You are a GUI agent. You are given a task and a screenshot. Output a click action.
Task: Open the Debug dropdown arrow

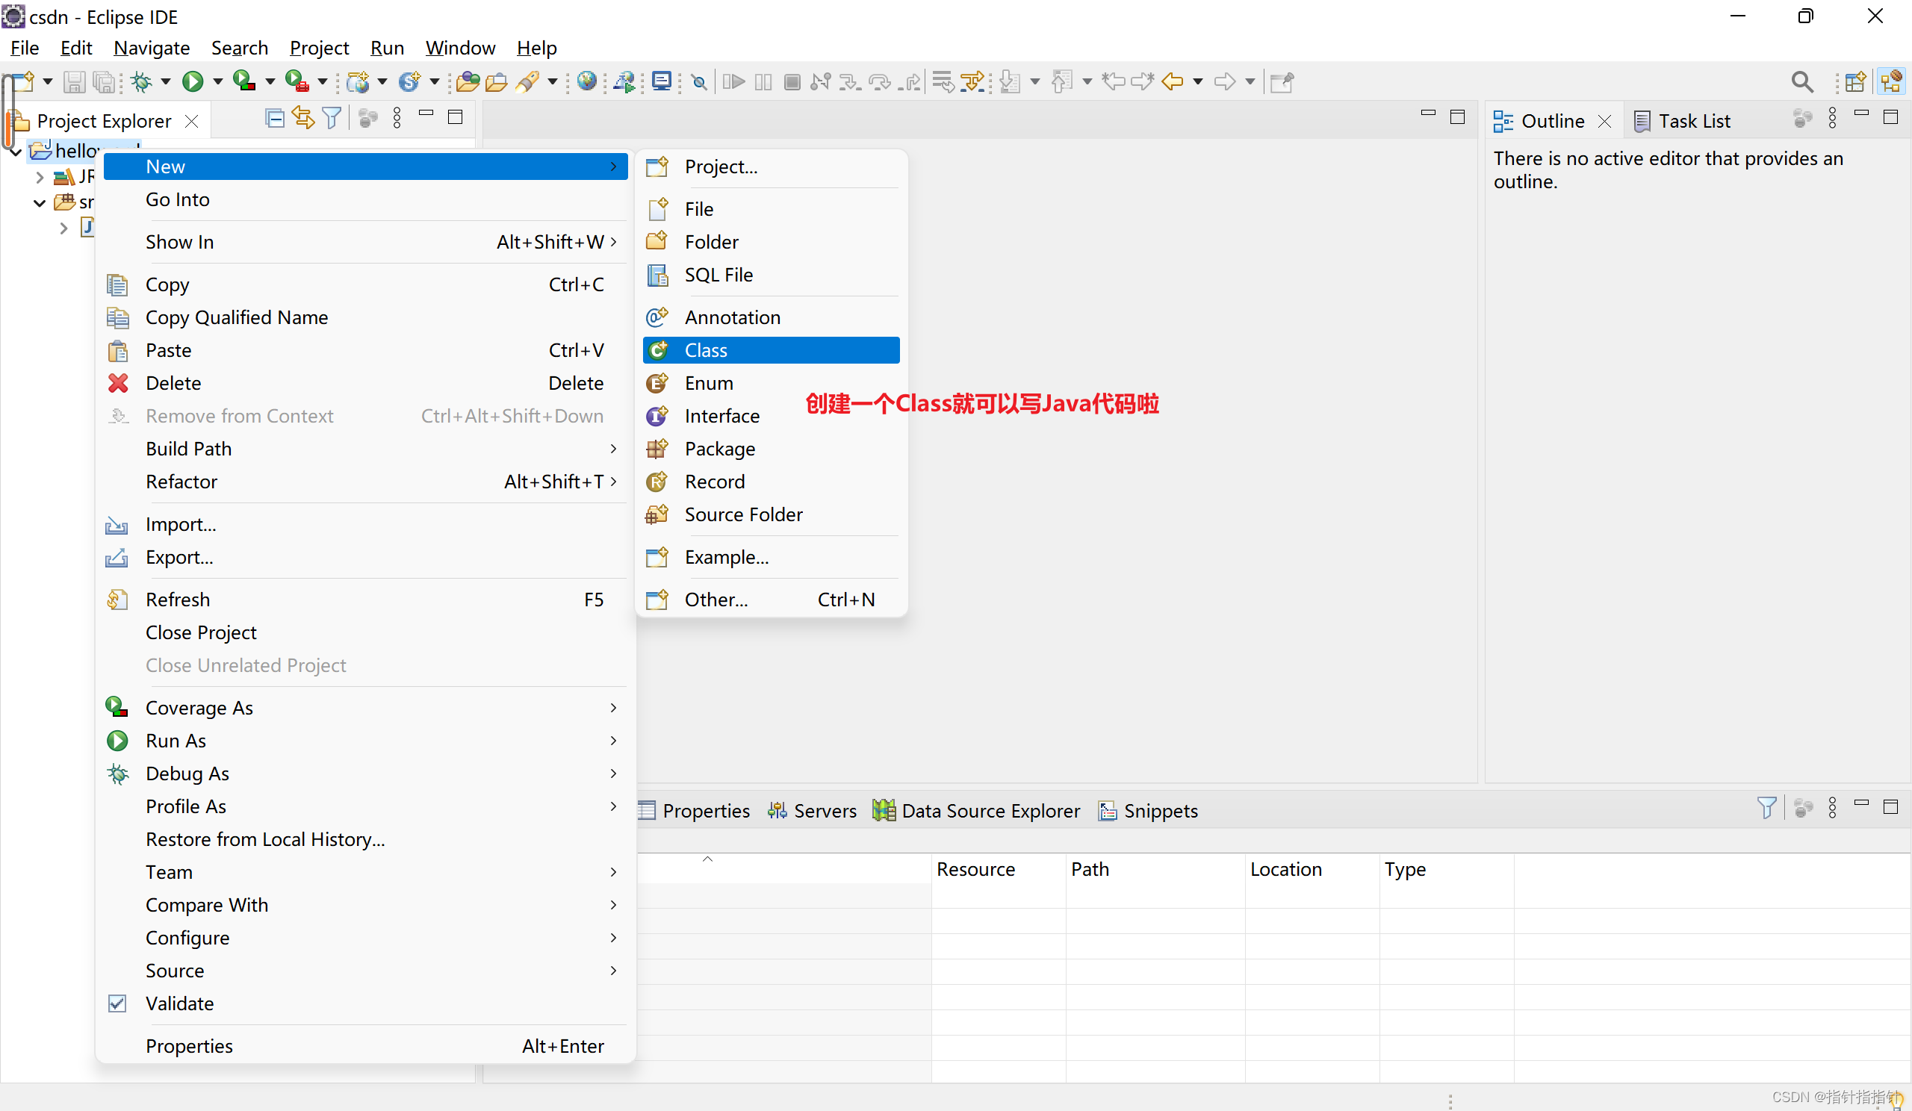coord(165,81)
